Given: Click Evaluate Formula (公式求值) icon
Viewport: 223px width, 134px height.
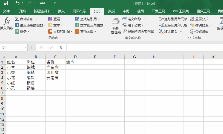Looking at the screenshot, I should pyautogui.click(x=192, y=31).
